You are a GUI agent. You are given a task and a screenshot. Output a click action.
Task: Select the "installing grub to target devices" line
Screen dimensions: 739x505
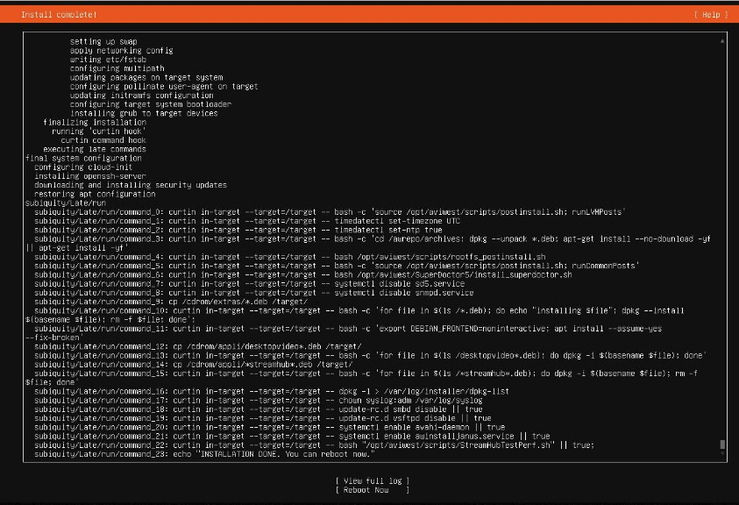pos(144,113)
